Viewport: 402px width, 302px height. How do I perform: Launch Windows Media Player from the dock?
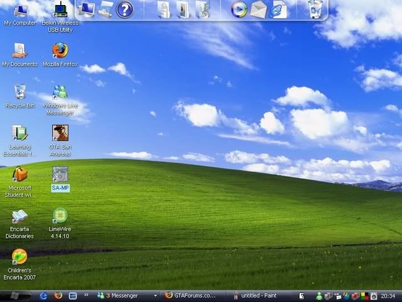[239, 10]
